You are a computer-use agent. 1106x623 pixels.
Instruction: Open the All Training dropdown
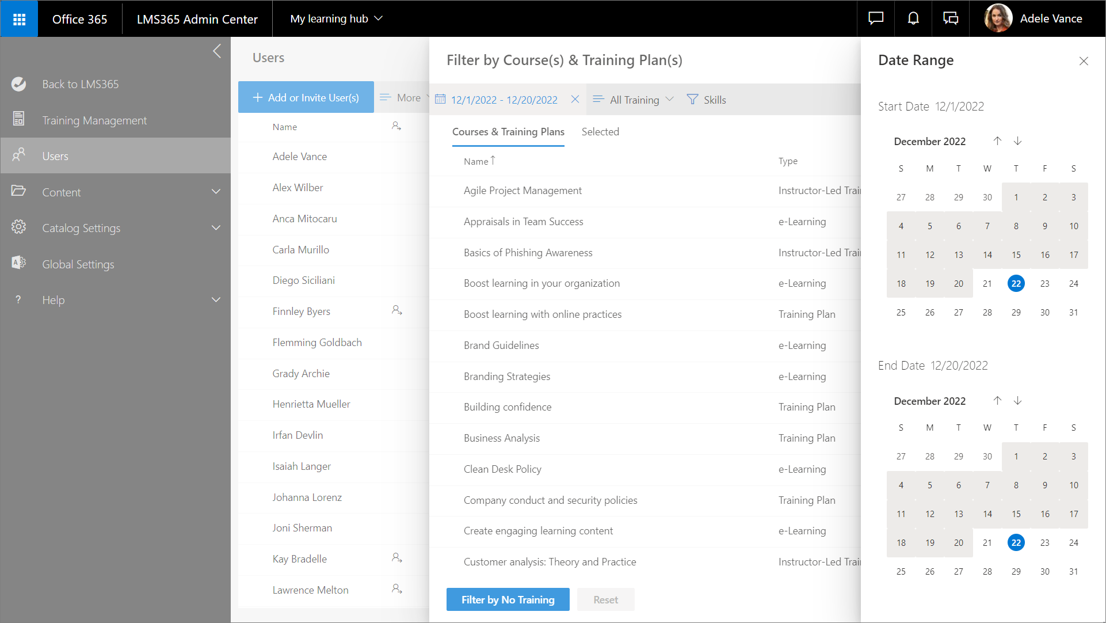634,100
